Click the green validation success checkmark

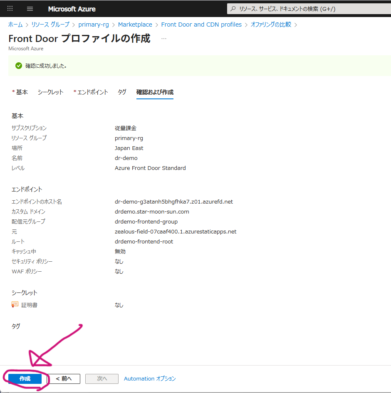point(19,66)
